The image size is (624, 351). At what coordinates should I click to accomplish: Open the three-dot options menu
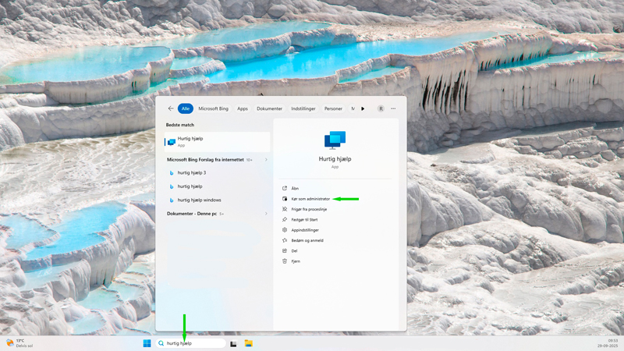pyautogui.click(x=393, y=108)
